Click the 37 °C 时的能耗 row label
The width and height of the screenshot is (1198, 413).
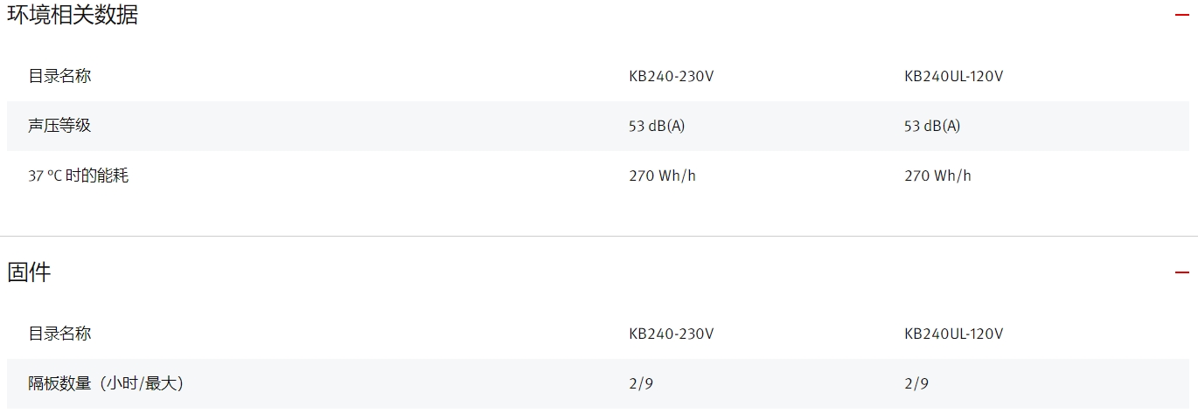[x=79, y=176]
